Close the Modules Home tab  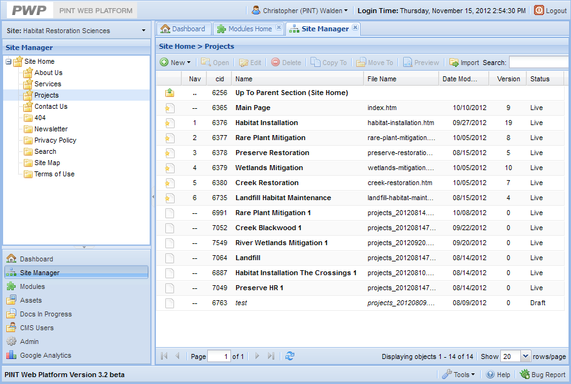pos(279,28)
